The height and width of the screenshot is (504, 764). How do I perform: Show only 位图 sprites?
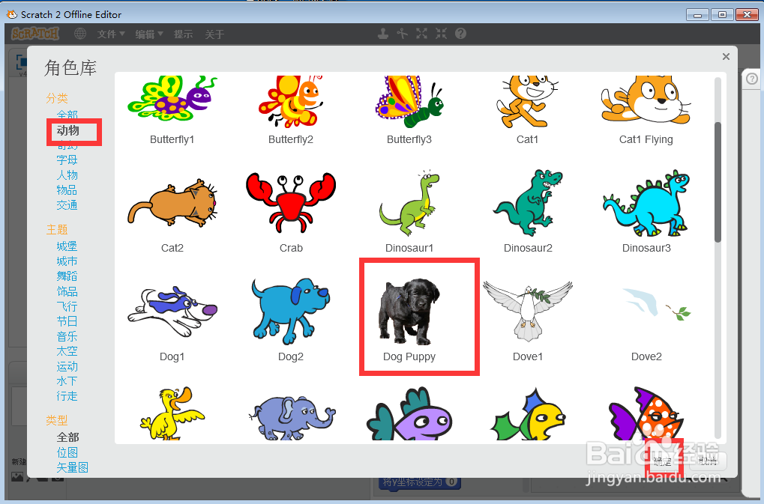coord(67,452)
